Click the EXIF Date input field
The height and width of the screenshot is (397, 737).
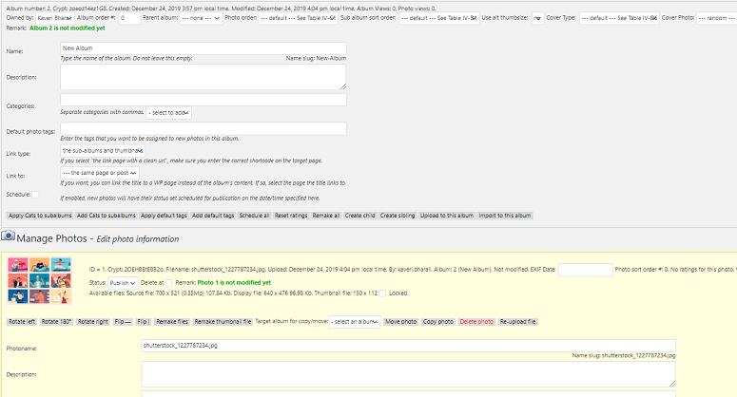585,270
